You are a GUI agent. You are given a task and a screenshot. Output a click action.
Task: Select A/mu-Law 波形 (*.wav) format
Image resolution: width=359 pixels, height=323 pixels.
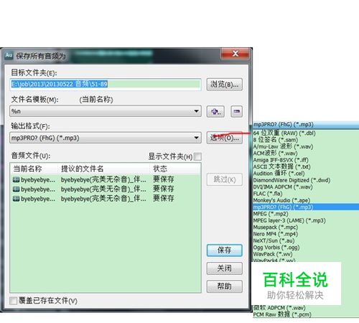(306, 146)
